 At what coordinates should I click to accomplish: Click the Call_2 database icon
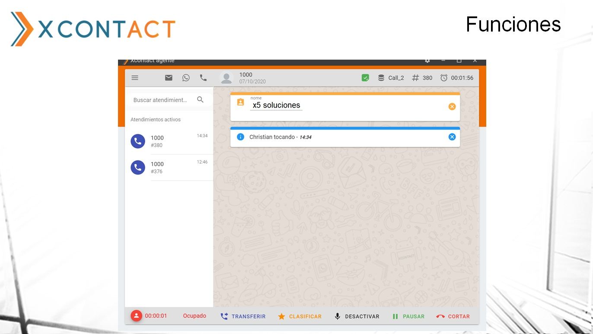coord(381,78)
